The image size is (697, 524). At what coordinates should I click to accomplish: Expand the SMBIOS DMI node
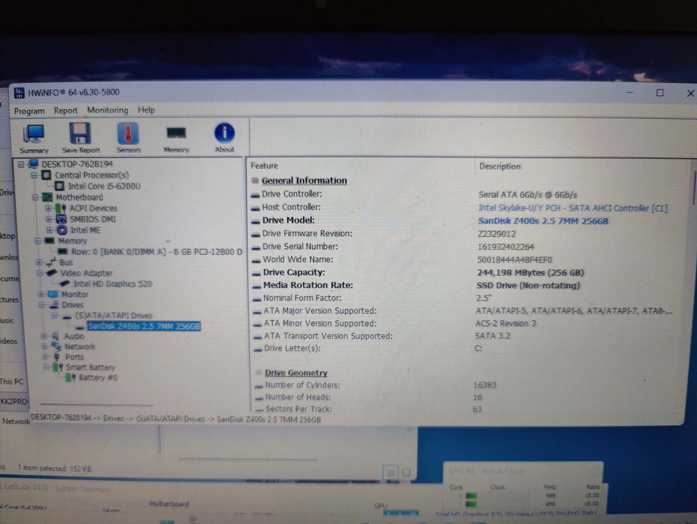tap(49, 219)
